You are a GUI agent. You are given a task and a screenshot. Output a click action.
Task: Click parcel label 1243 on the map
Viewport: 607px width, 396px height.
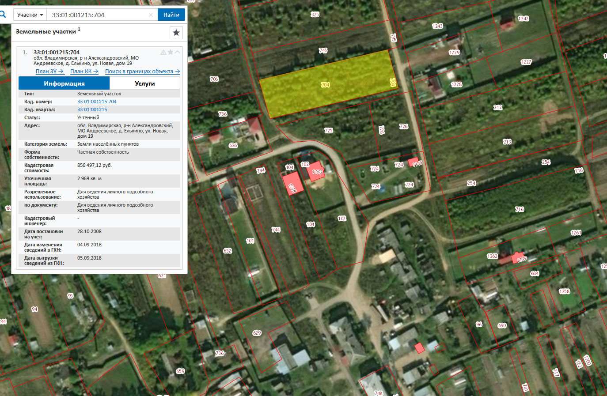click(437, 26)
